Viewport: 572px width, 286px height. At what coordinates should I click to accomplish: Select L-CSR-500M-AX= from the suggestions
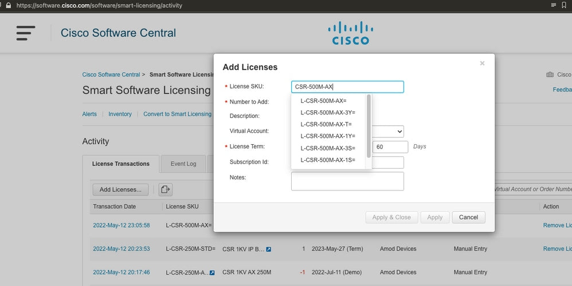323,101
